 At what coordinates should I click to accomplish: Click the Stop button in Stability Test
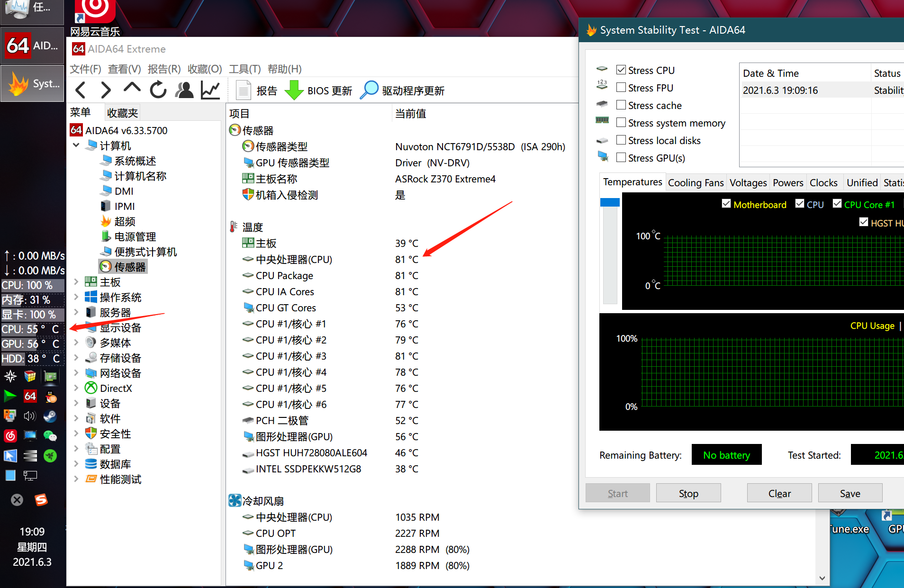click(688, 493)
